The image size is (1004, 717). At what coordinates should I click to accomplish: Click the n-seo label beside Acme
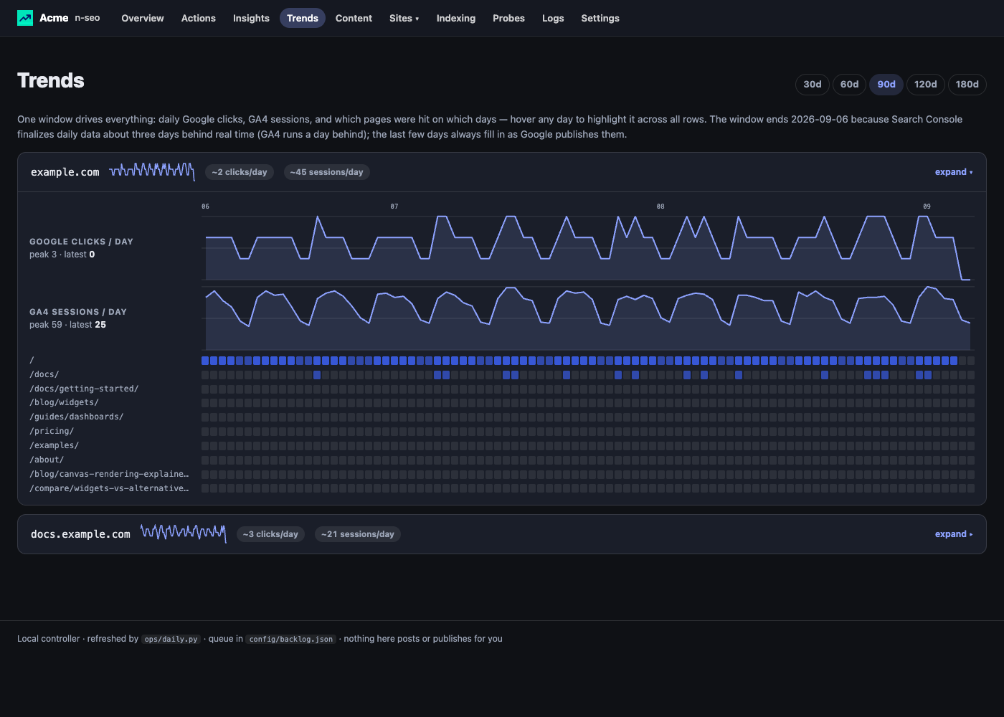[x=87, y=18]
